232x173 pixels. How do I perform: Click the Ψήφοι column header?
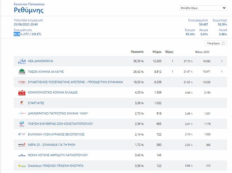tap(157, 52)
